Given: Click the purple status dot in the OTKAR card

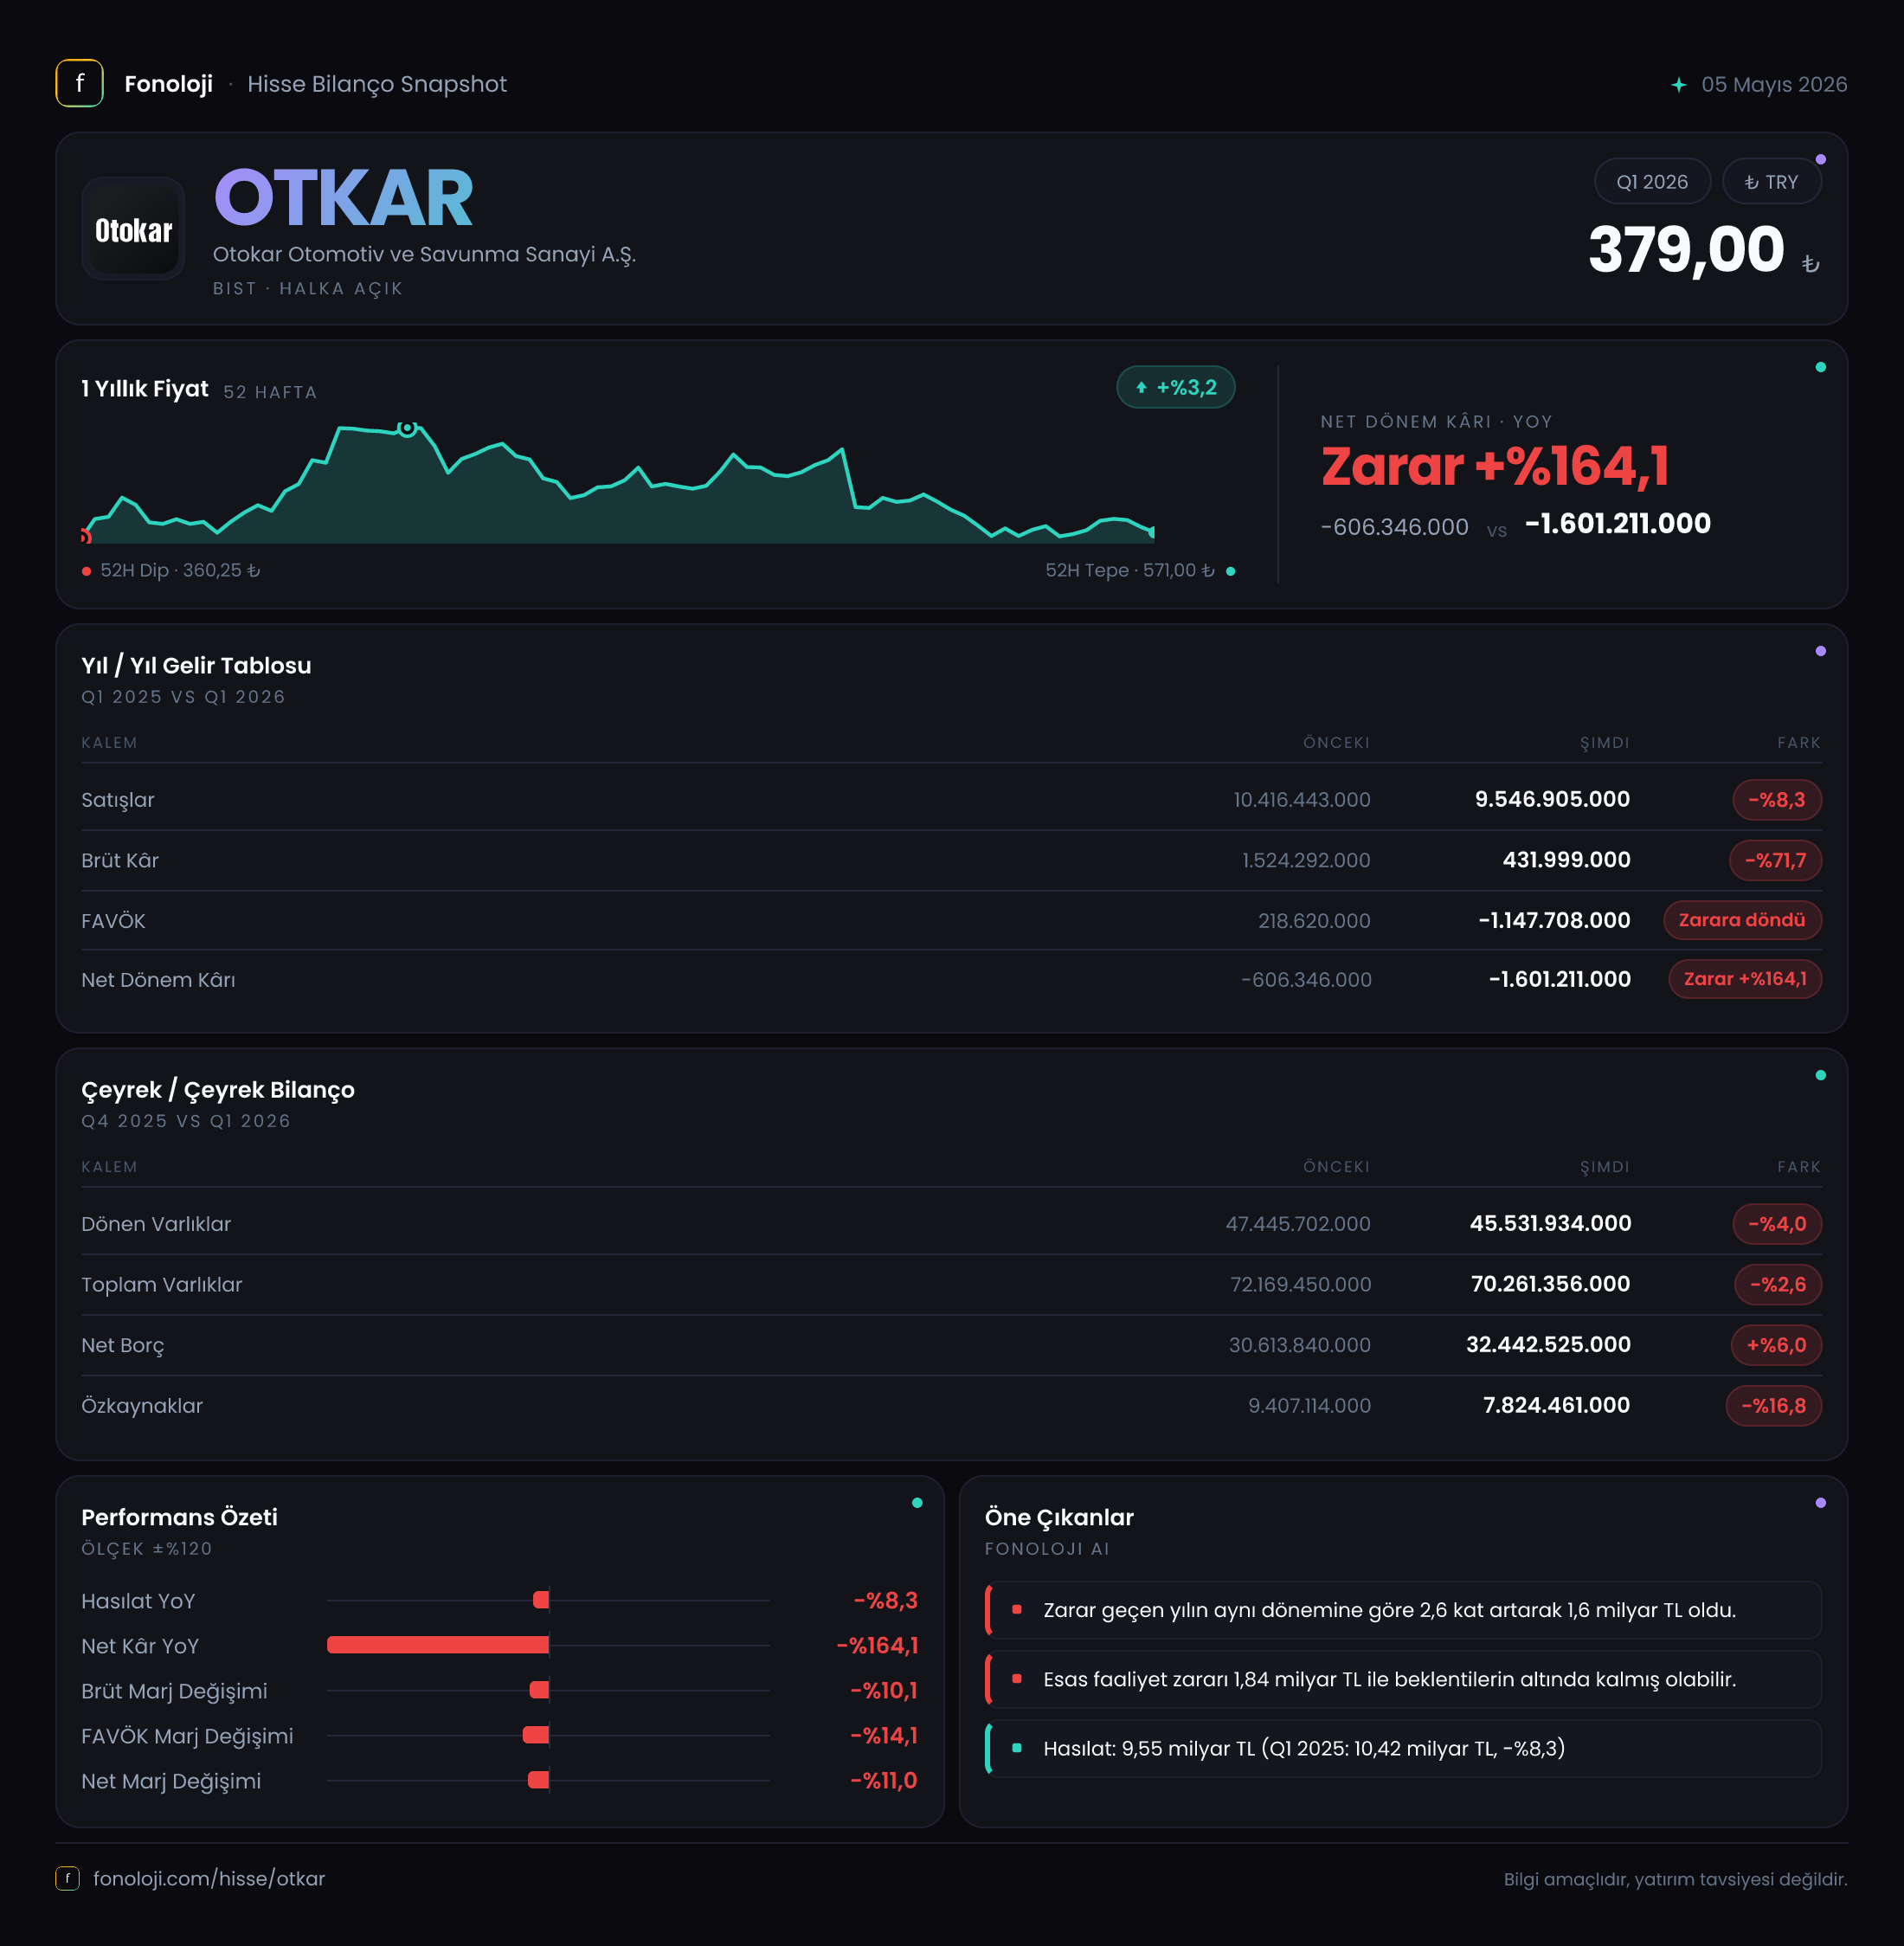Looking at the screenshot, I should click(x=1821, y=160).
